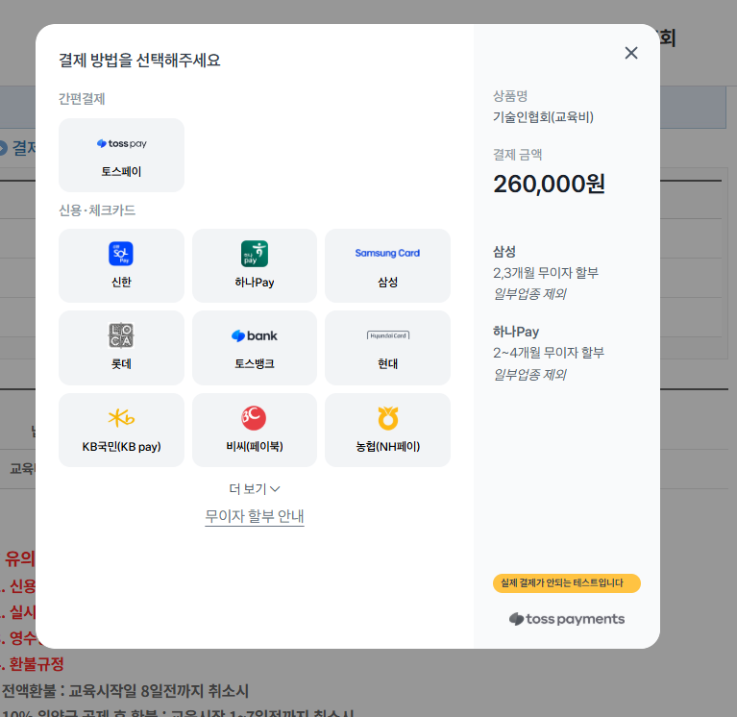Image resolution: width=737 pixels, height=717 pixels.
Task: Select KB국민(KB pay) label
Action: click(x=121, y=447)
